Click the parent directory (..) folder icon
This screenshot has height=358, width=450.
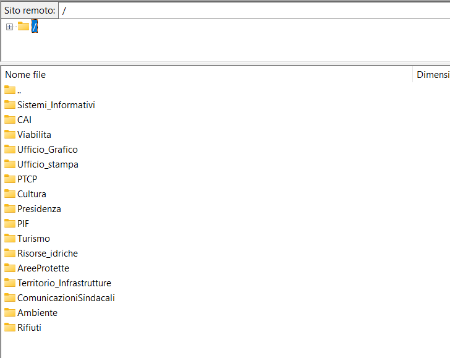point(10,90)
